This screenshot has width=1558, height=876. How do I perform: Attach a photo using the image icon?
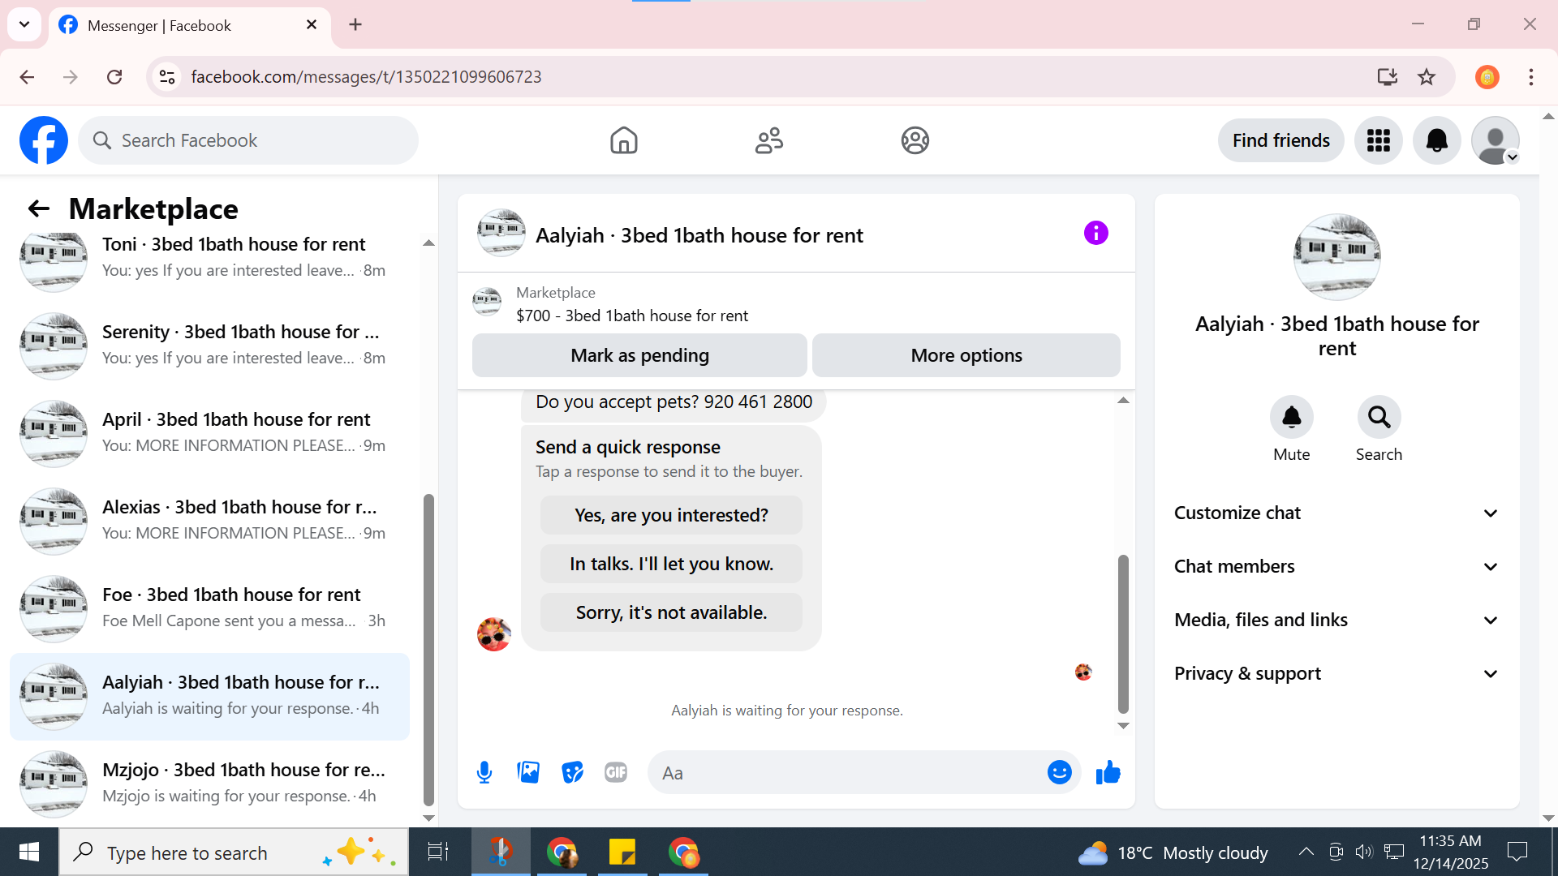pos(528,772)
